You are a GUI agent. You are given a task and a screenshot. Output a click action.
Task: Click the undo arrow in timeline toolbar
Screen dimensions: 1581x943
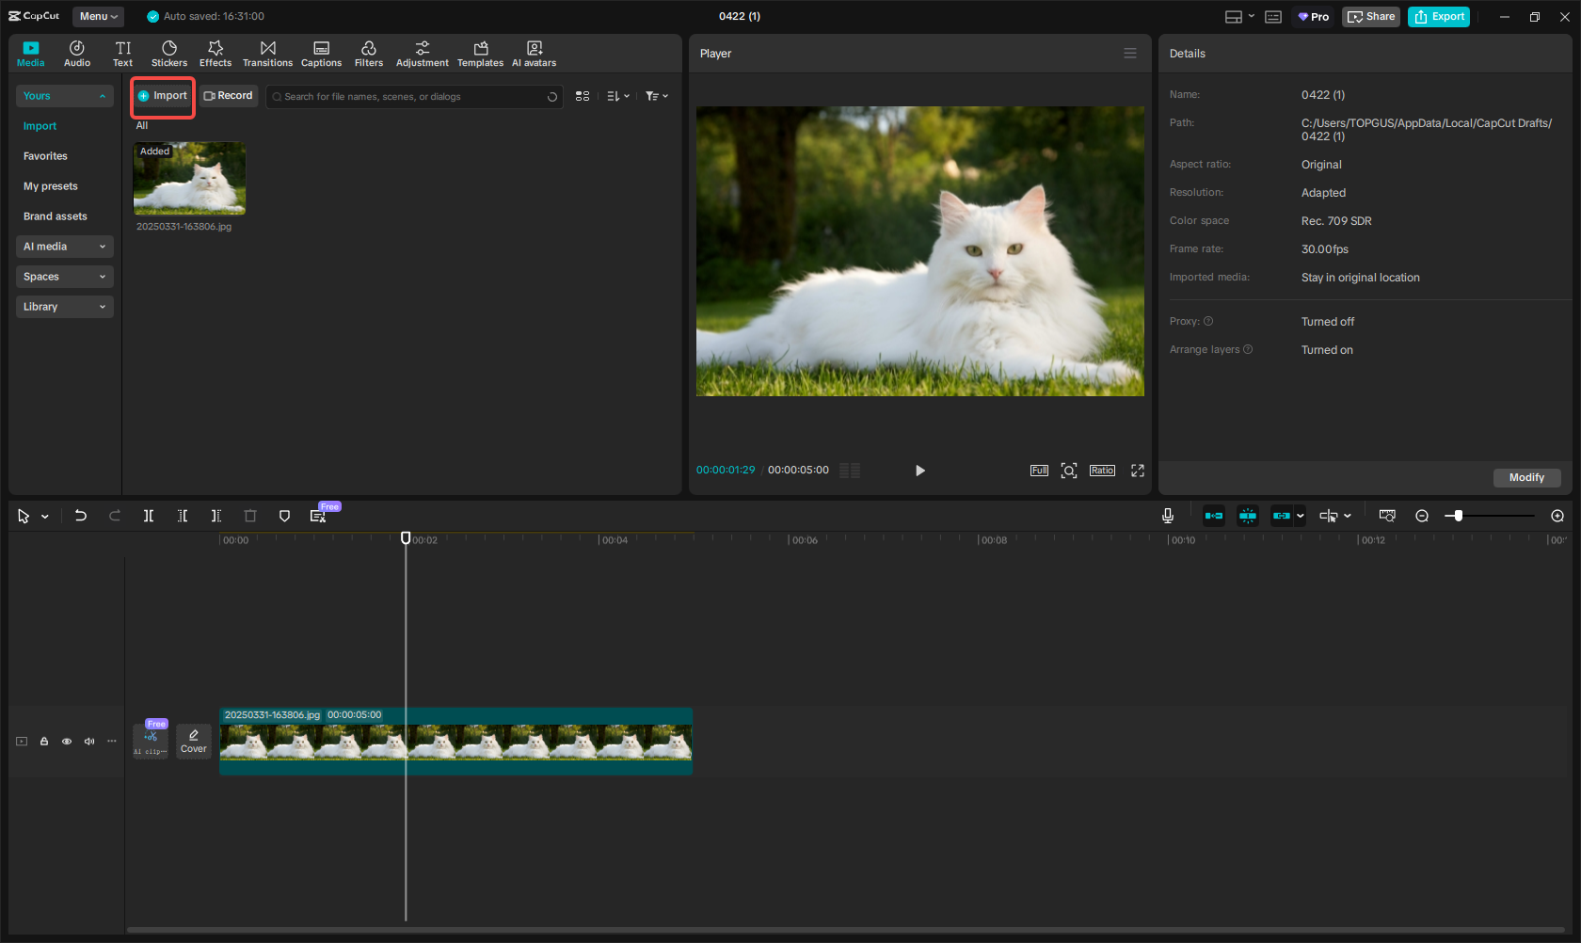pos(81,516)
